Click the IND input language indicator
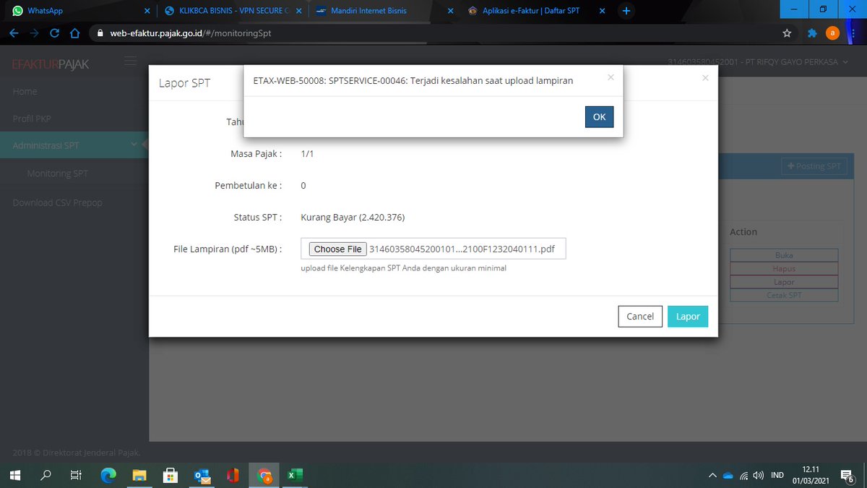The image size is (867, 488). [777, 475]
